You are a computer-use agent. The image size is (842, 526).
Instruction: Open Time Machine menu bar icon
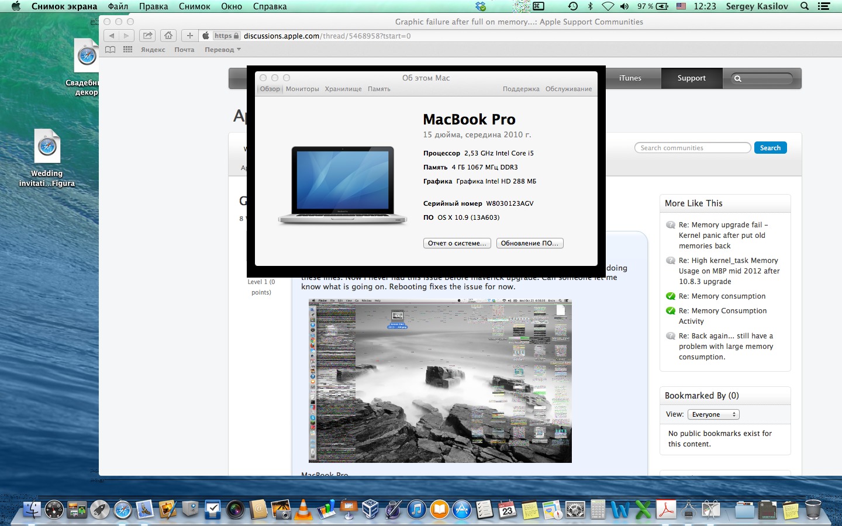(x=573, y=6)
